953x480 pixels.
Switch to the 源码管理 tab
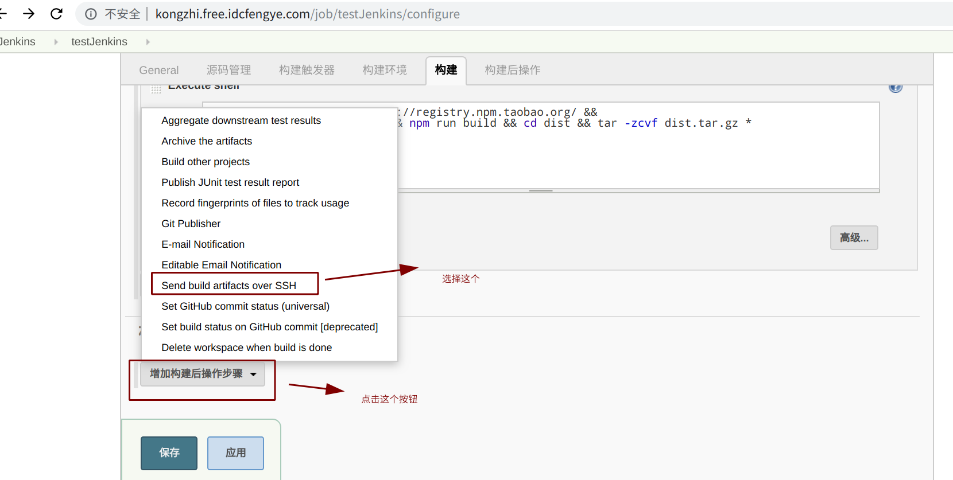pyautogui.click(x=229, y=70)
